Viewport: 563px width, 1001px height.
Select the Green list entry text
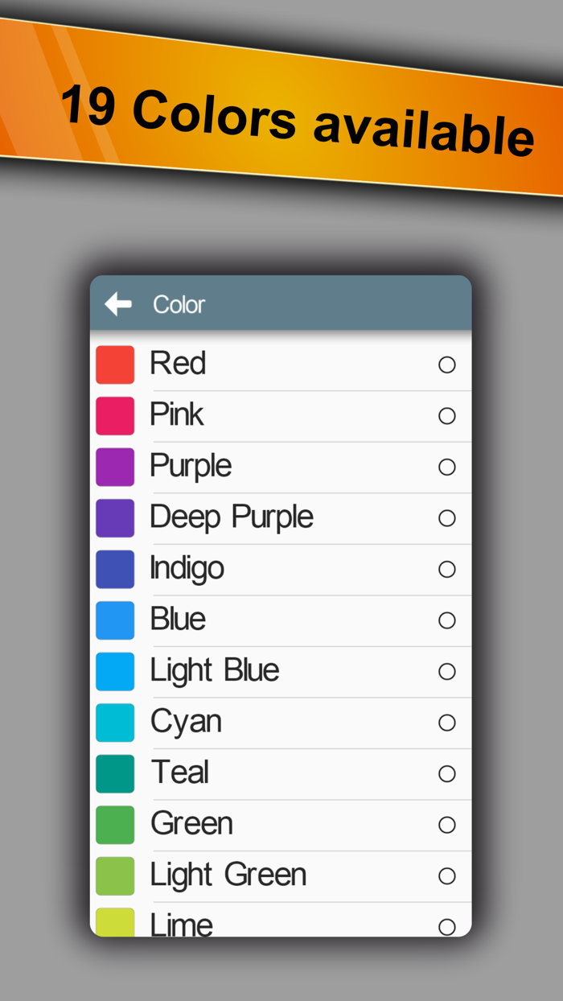point(191,824)
